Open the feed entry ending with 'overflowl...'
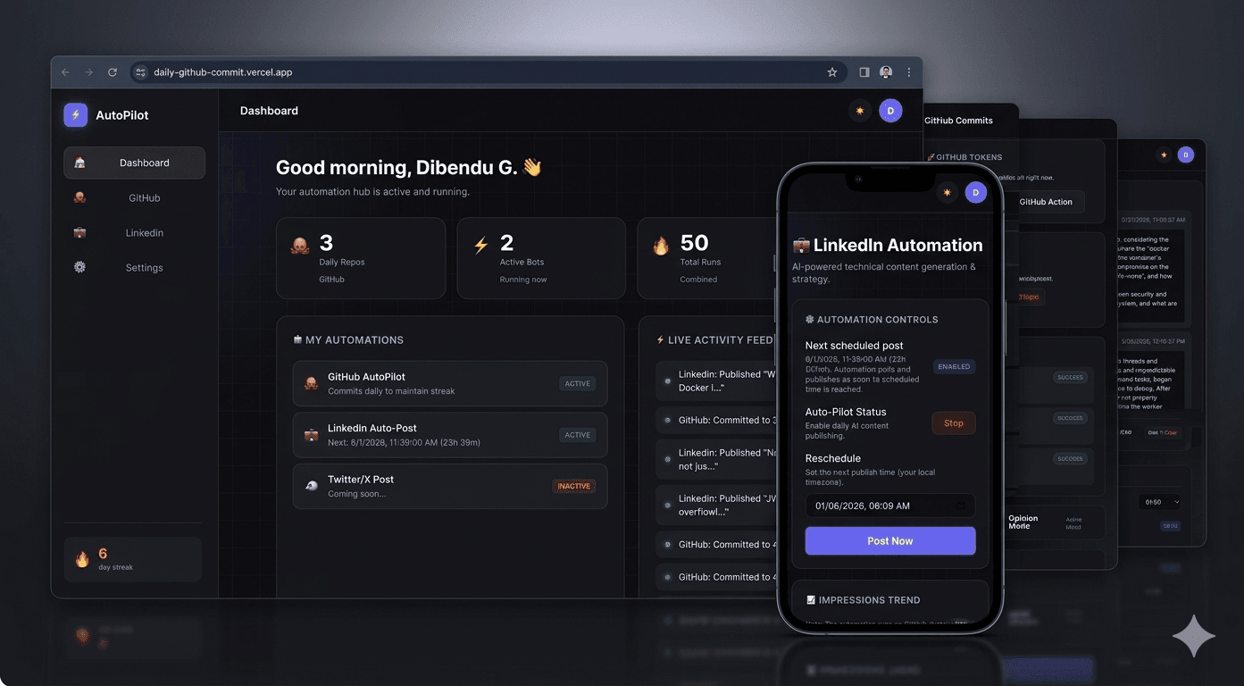Viewport: 1244px width, 686px height. point(716,505)
